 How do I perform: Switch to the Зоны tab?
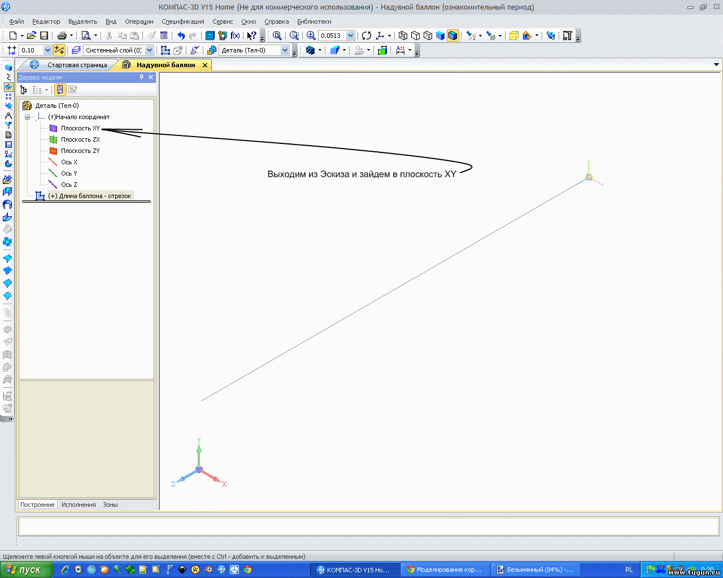tap(110, 505)
